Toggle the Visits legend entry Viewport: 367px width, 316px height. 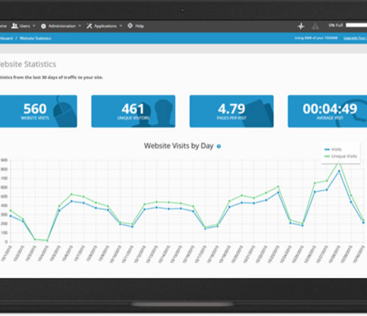333,149
